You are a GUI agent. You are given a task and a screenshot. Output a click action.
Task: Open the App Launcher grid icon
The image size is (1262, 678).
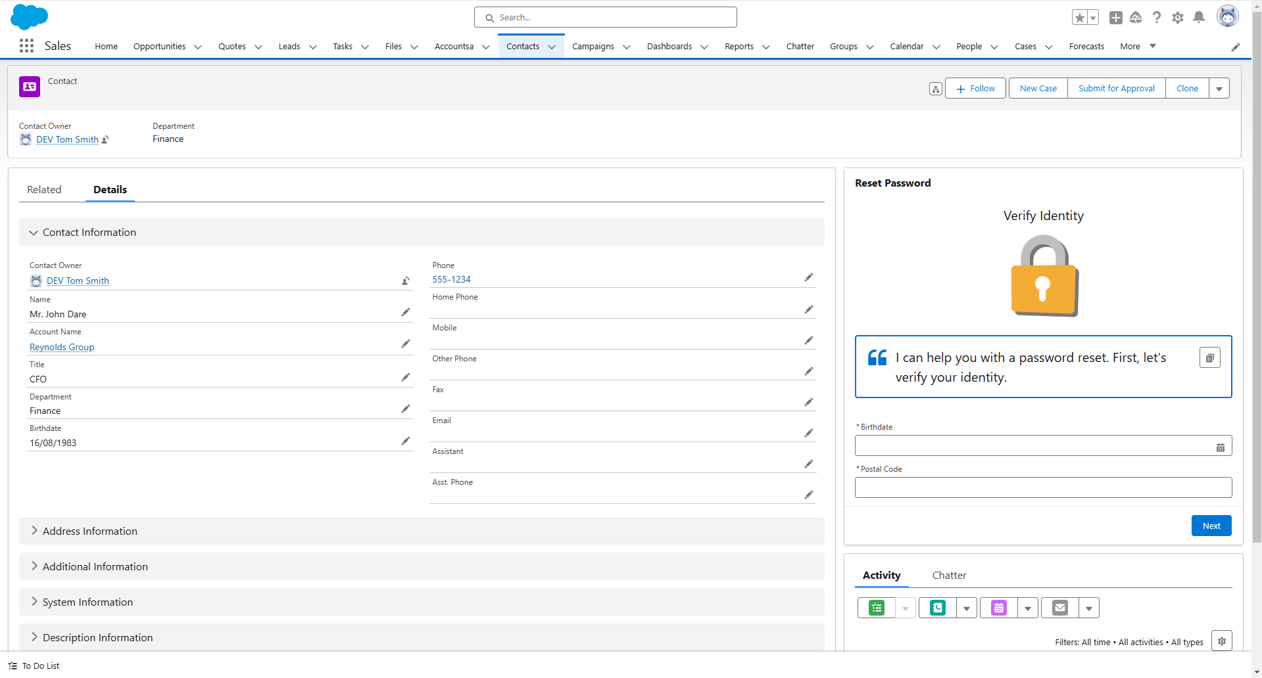coord(26,46)
